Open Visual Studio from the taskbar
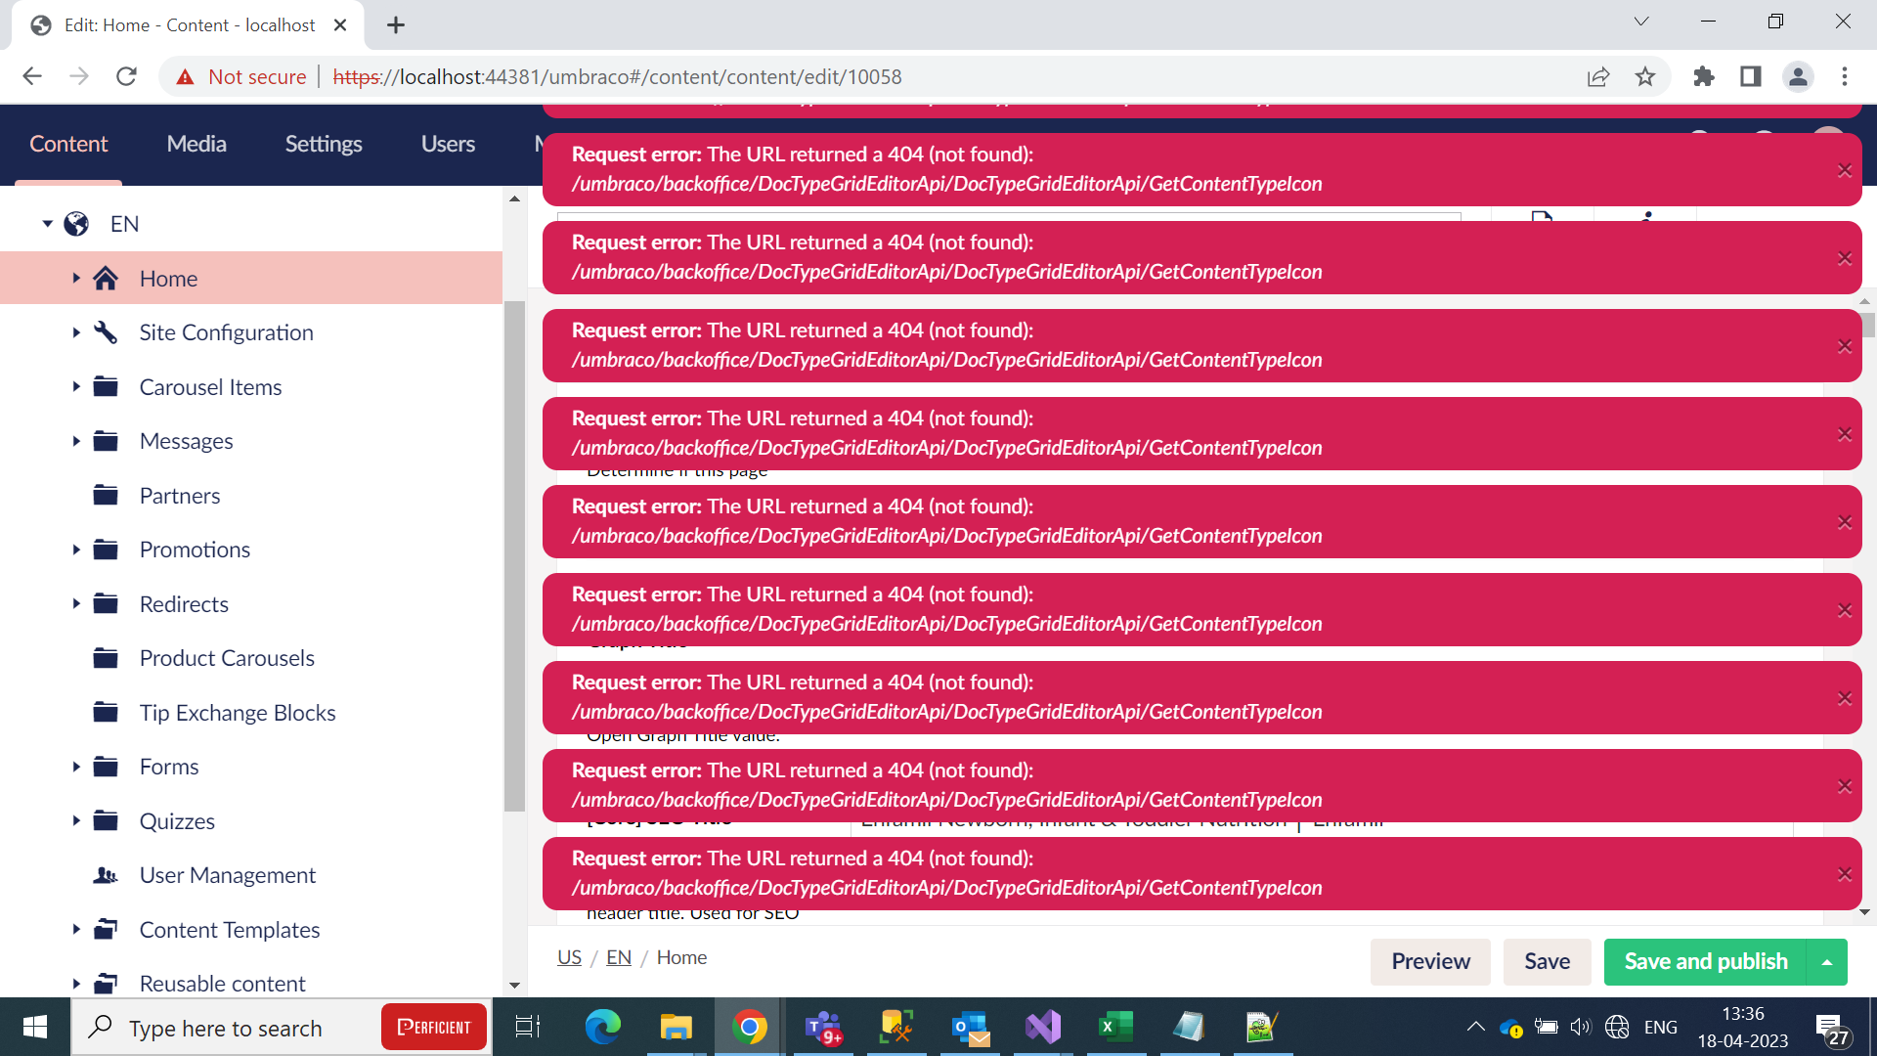 click(x=1043, y=1027)
